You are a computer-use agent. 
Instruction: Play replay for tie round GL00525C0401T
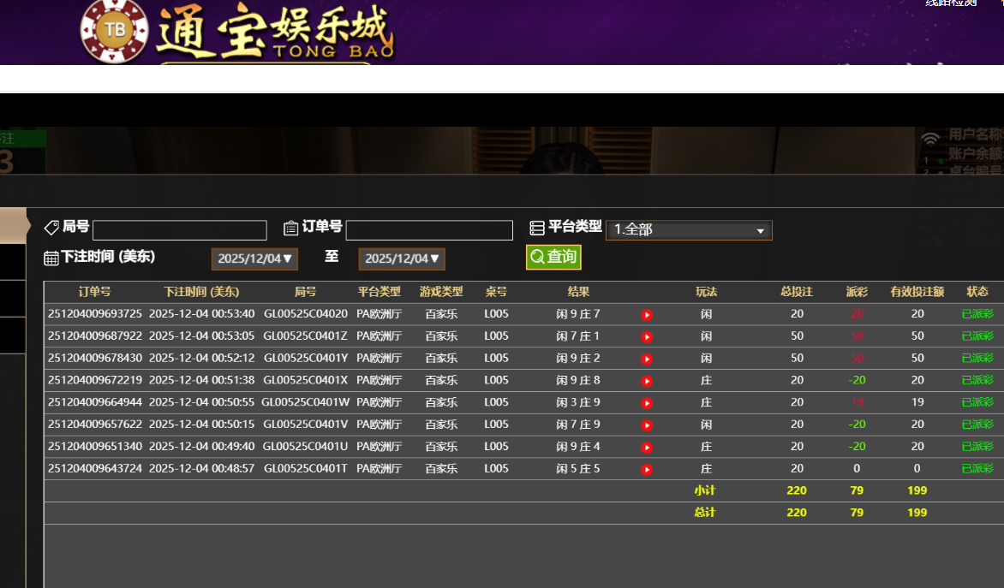click(x=647, y=469)
